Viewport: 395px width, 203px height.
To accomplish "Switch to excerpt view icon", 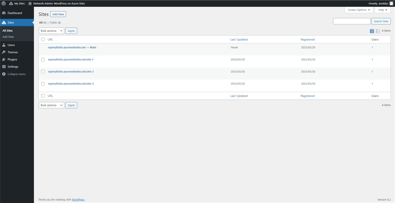I will 378,31.
